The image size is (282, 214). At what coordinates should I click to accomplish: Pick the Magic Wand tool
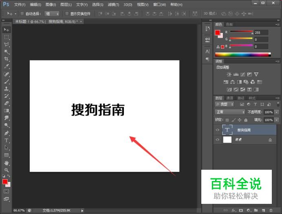tap(7, 52)
